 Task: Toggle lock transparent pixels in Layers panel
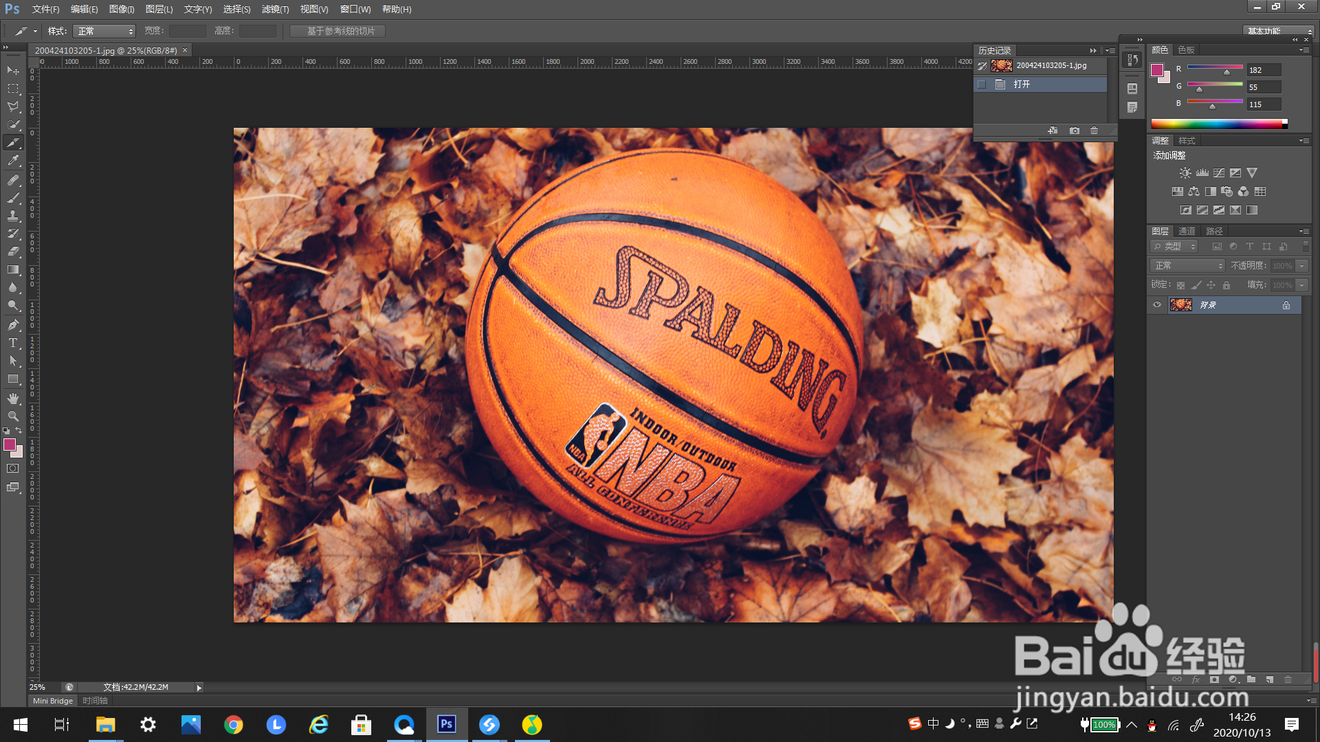[1180, 285]
